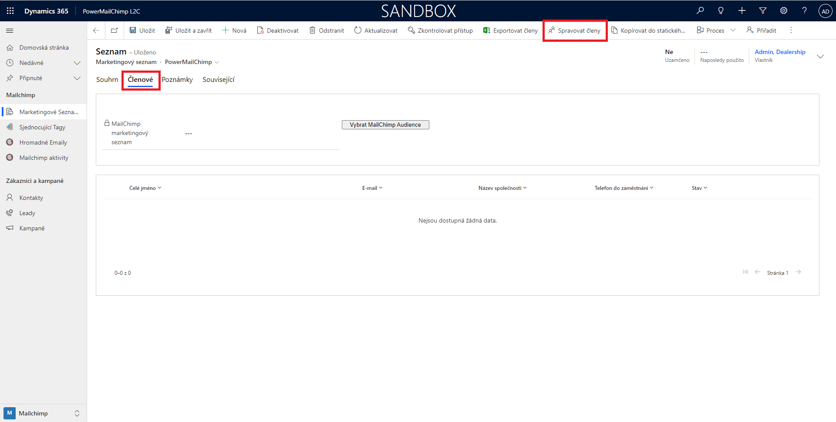
Task: Open Hromadné Emaily in the sidebar
Action: tap(43, 142)
